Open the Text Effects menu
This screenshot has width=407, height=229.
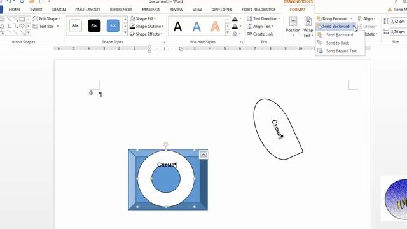point(237,34)
